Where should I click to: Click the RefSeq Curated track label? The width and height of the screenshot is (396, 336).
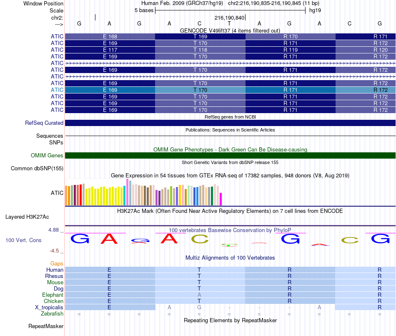coord(44,123)
